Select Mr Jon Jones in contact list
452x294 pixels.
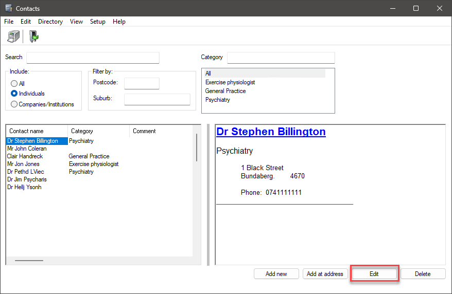click(23, 164)
